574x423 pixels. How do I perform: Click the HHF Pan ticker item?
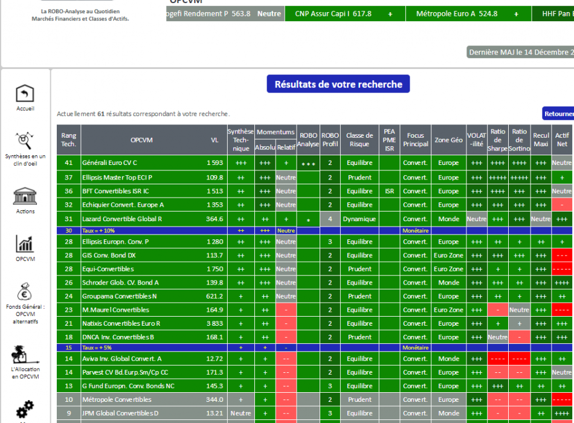pos(553,14)
